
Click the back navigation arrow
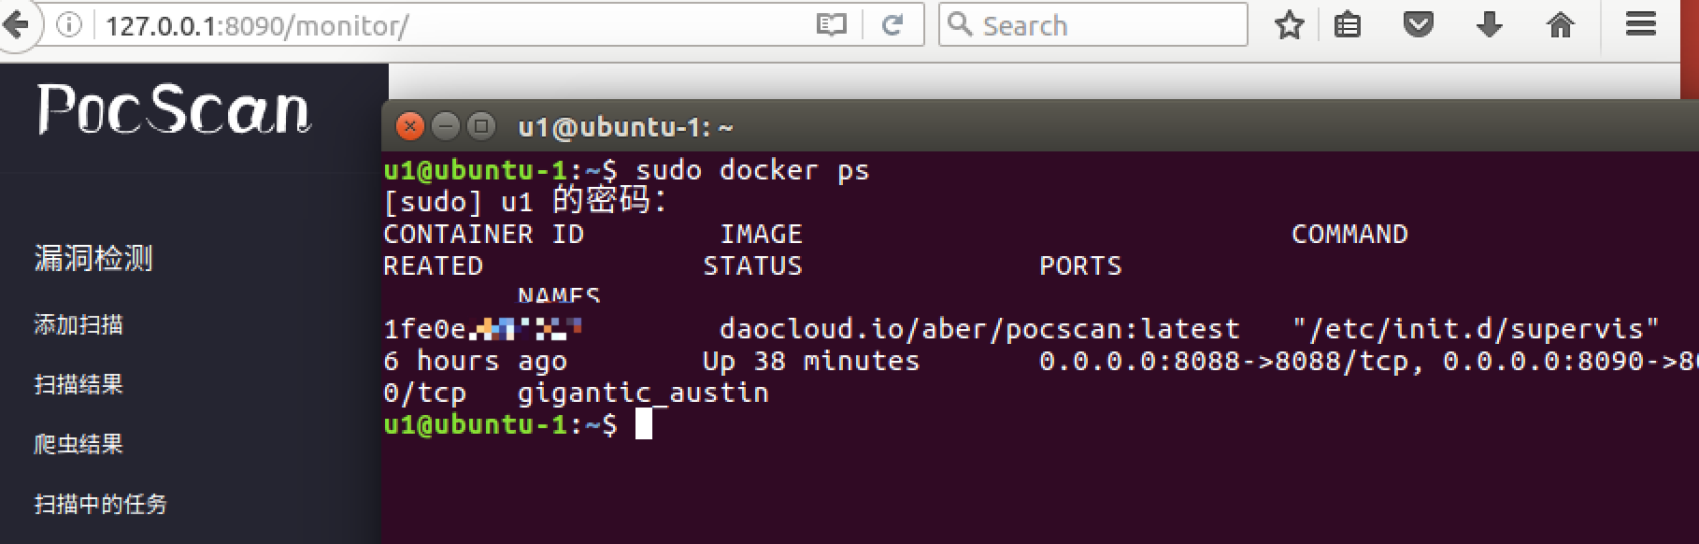[x=17, y=25]
